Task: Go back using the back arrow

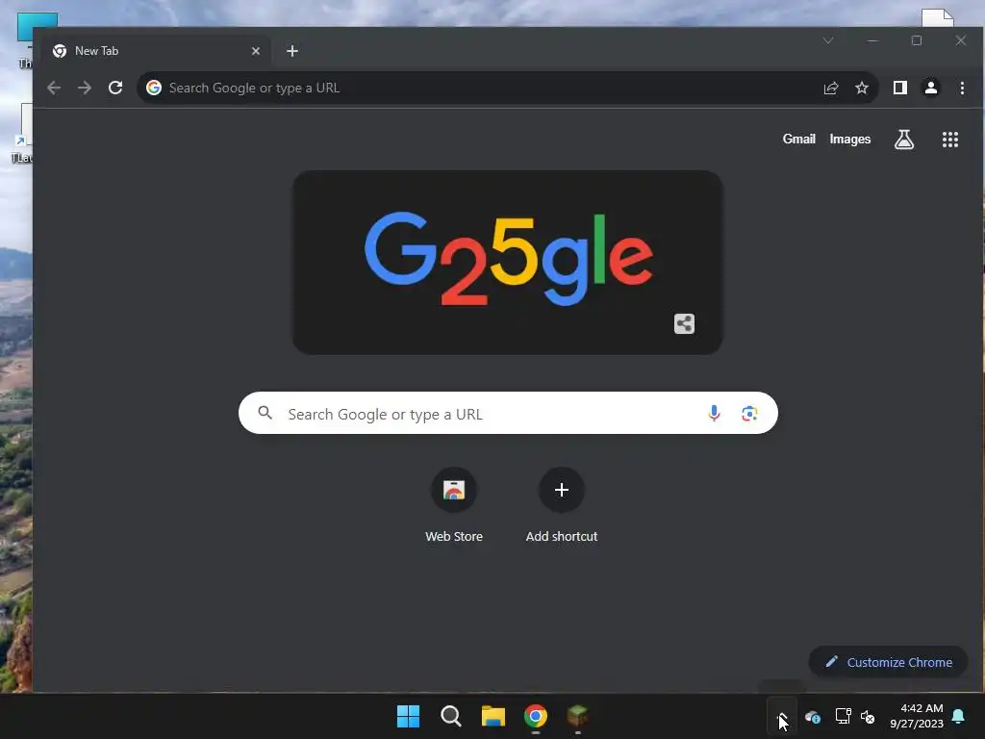Action: [x=54, y=88]
